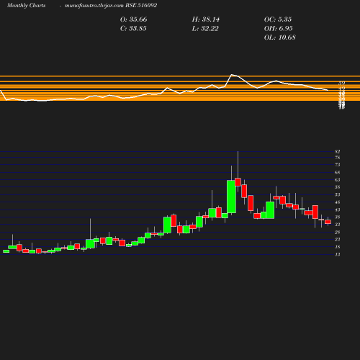
Task: Click price axis label "68"
Action: point(338,173)
